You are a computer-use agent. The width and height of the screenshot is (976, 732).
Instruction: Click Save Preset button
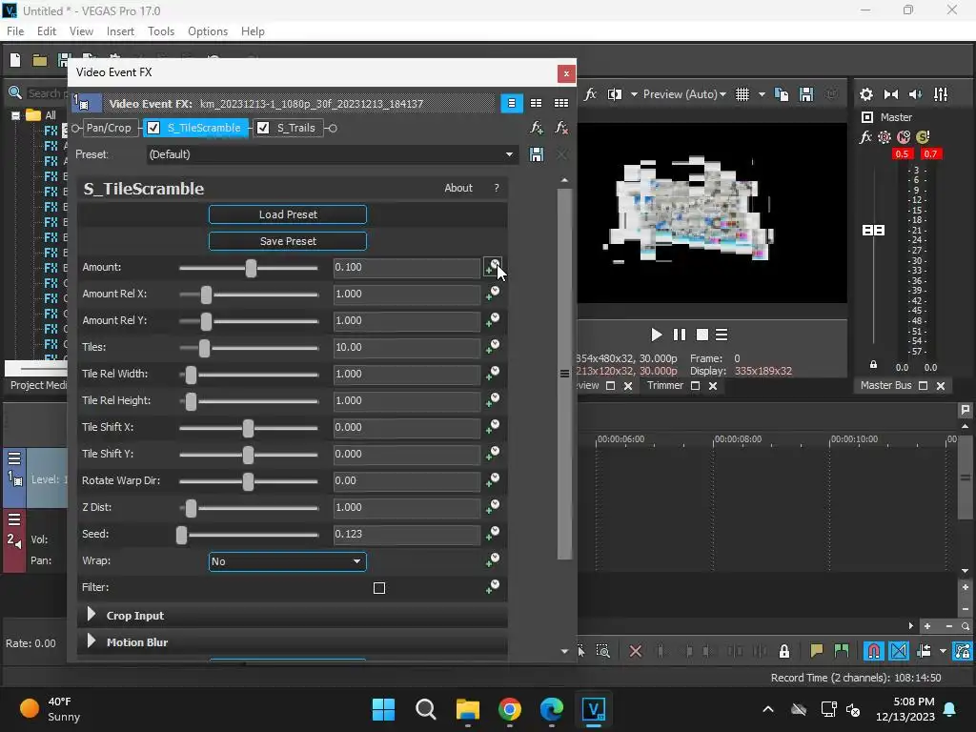tap(288, 241)
